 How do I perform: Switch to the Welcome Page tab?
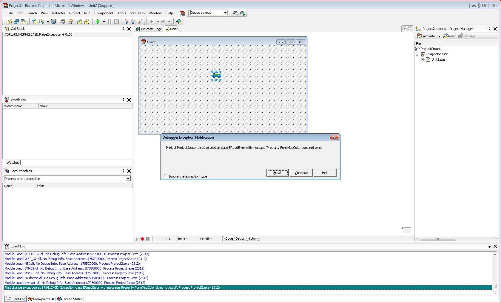[149, 29]
